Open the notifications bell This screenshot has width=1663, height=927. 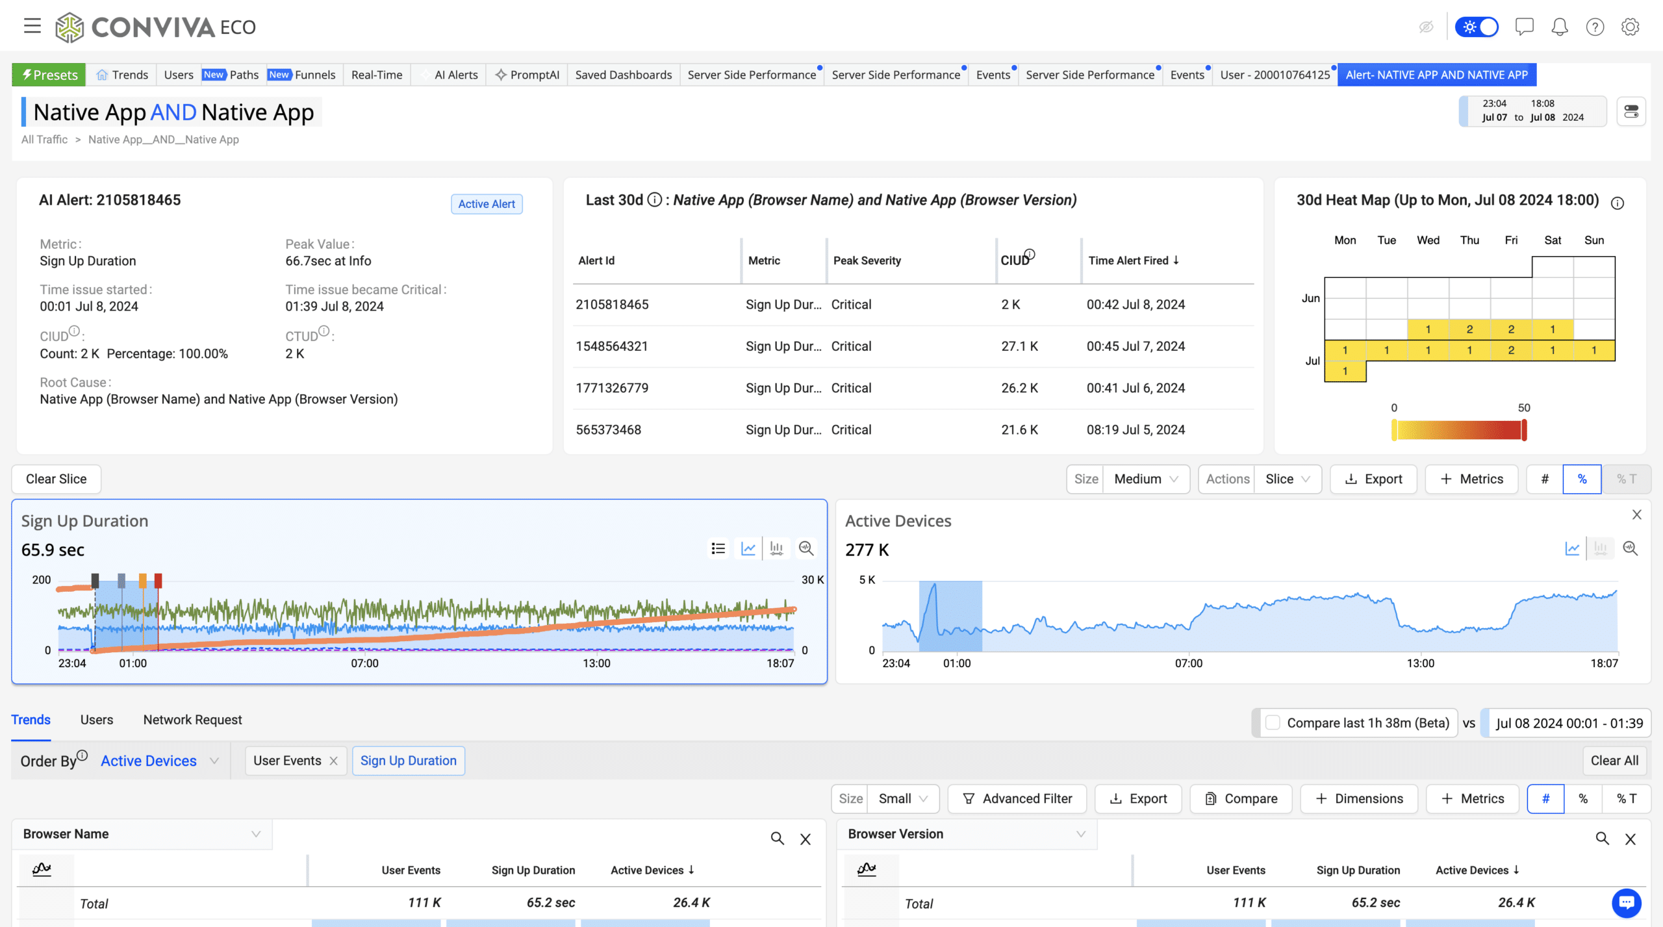pyautogui.click(x=1560, y=27)
